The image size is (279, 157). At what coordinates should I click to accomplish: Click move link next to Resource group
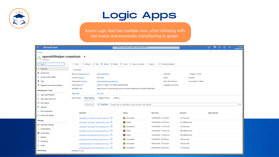tap(86, 74)
